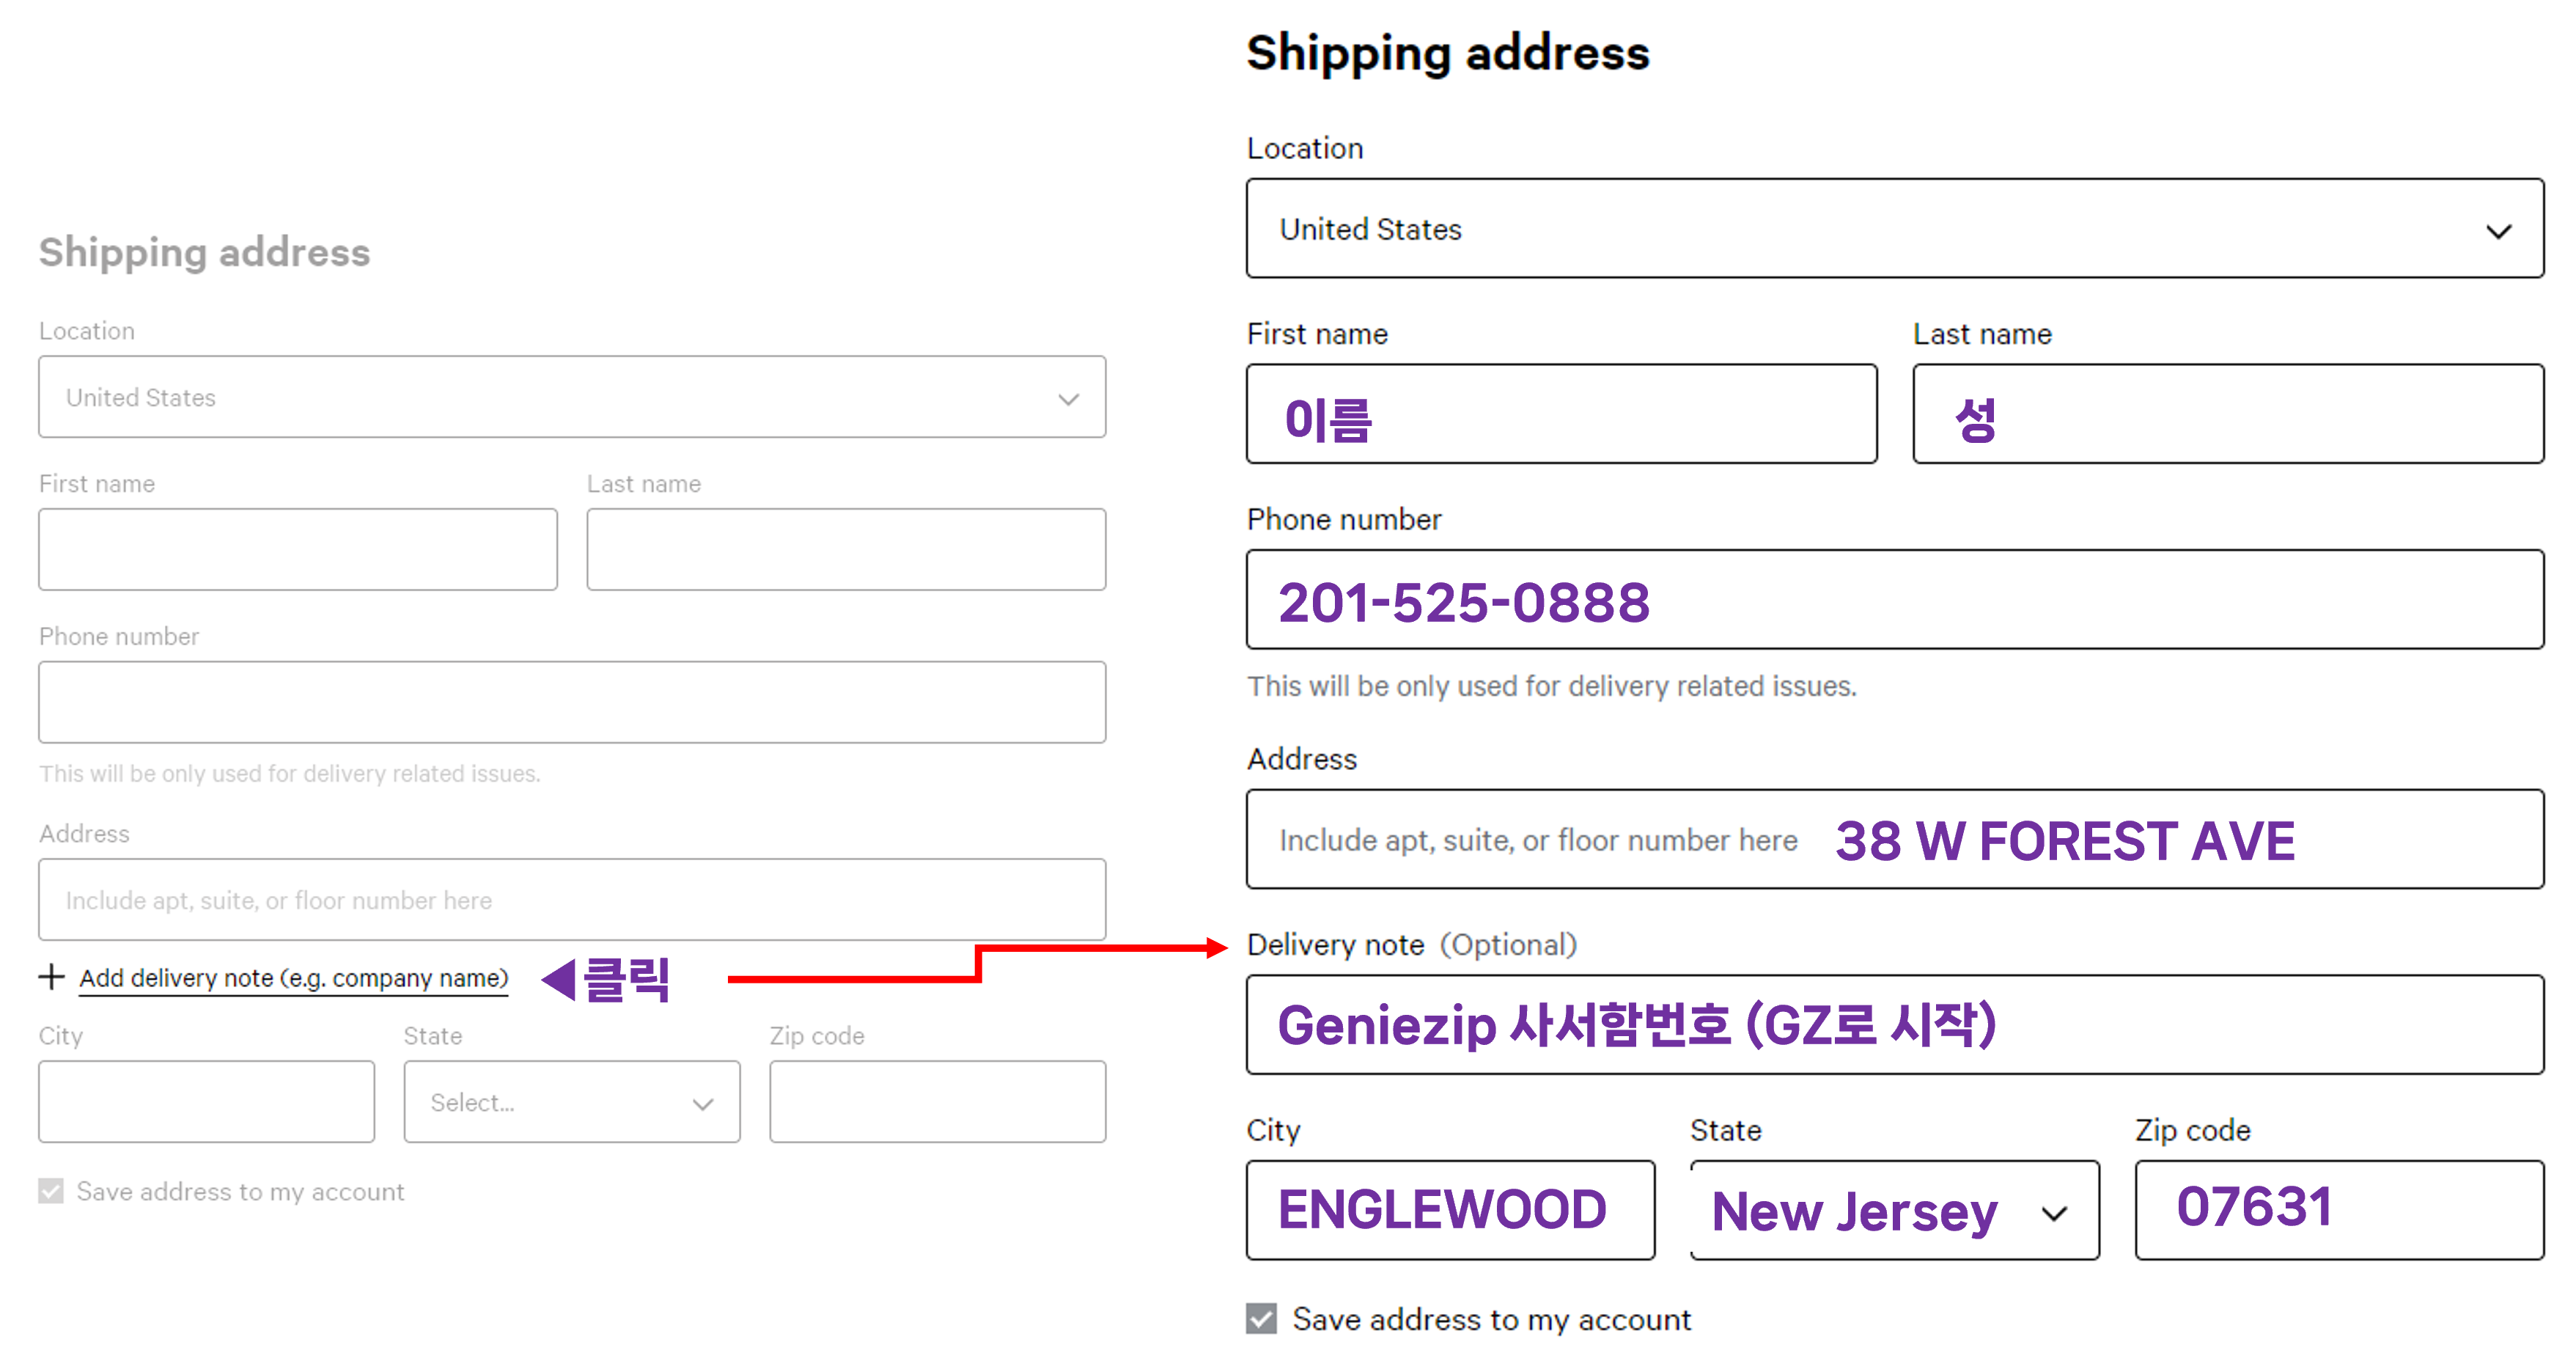Click the chevron in right United States dropdown
The height and width of the screenshot is (1361, 2576).
coord(2498,231)
